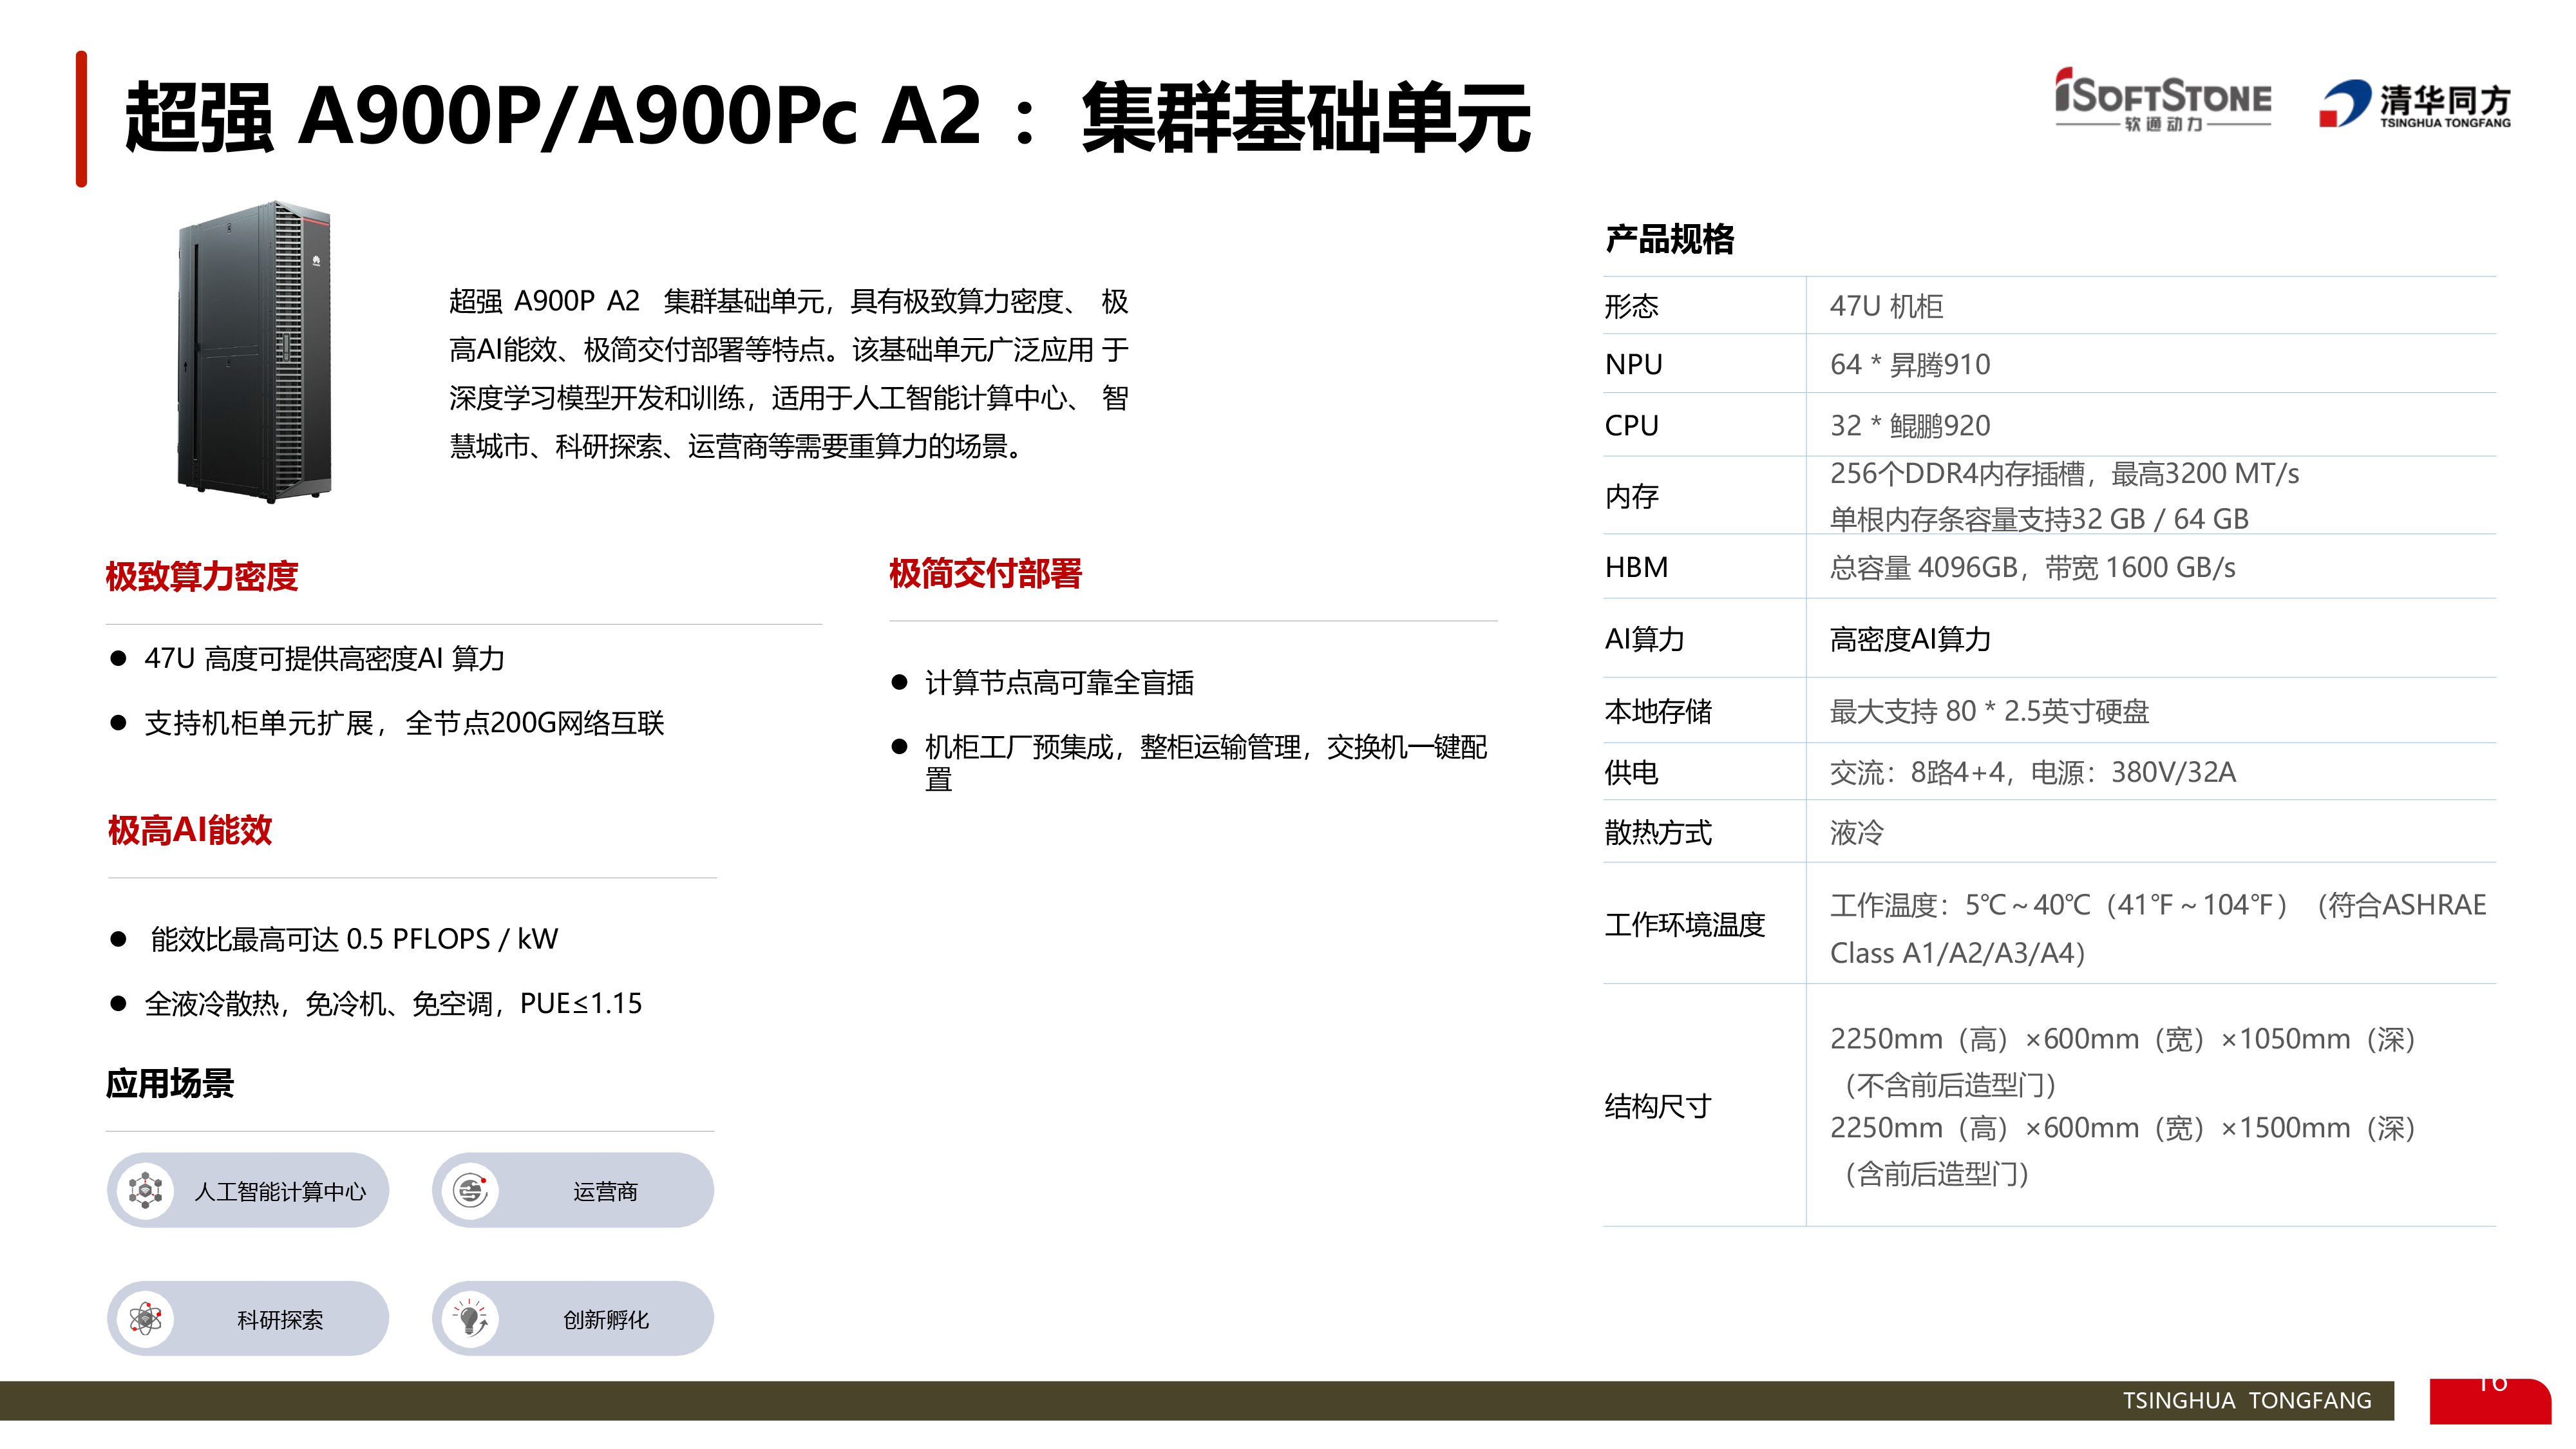This screenshot has width=2576, height=1449.
Task: Click the bullet 能效比最高可达 0.5 PFLOPS / kW
Action: (353, 938)
